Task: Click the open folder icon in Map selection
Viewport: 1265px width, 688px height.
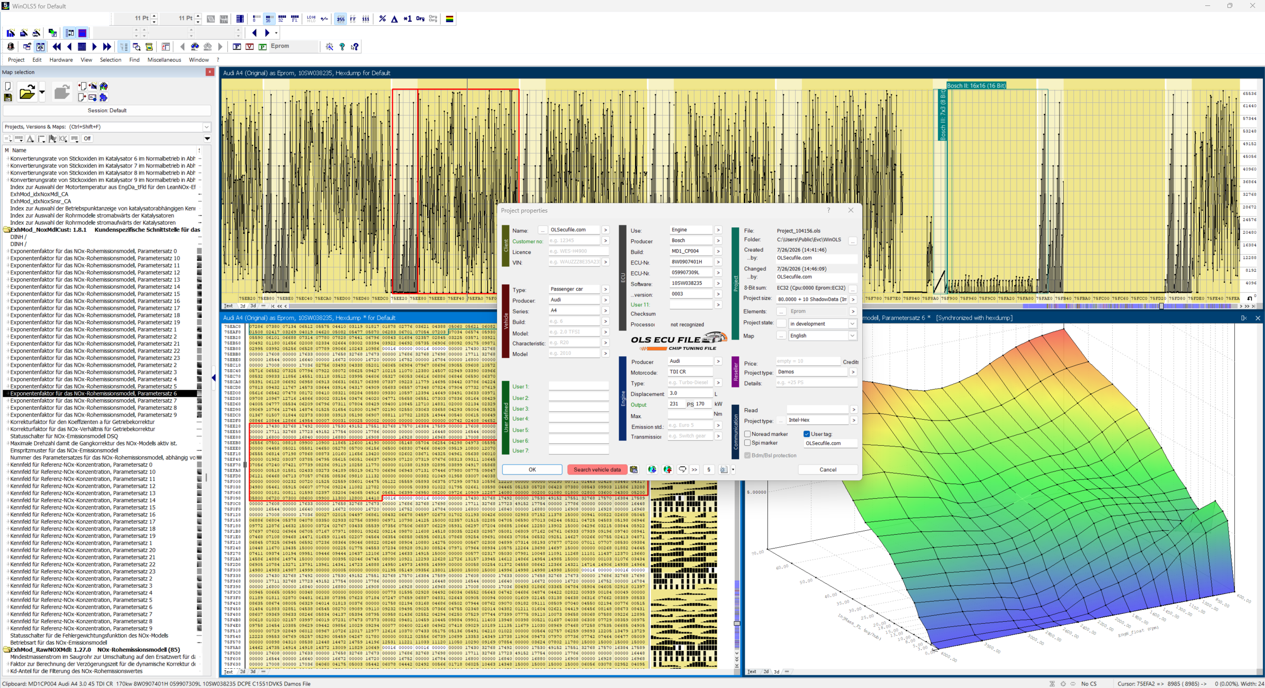Action: [27, 92]
